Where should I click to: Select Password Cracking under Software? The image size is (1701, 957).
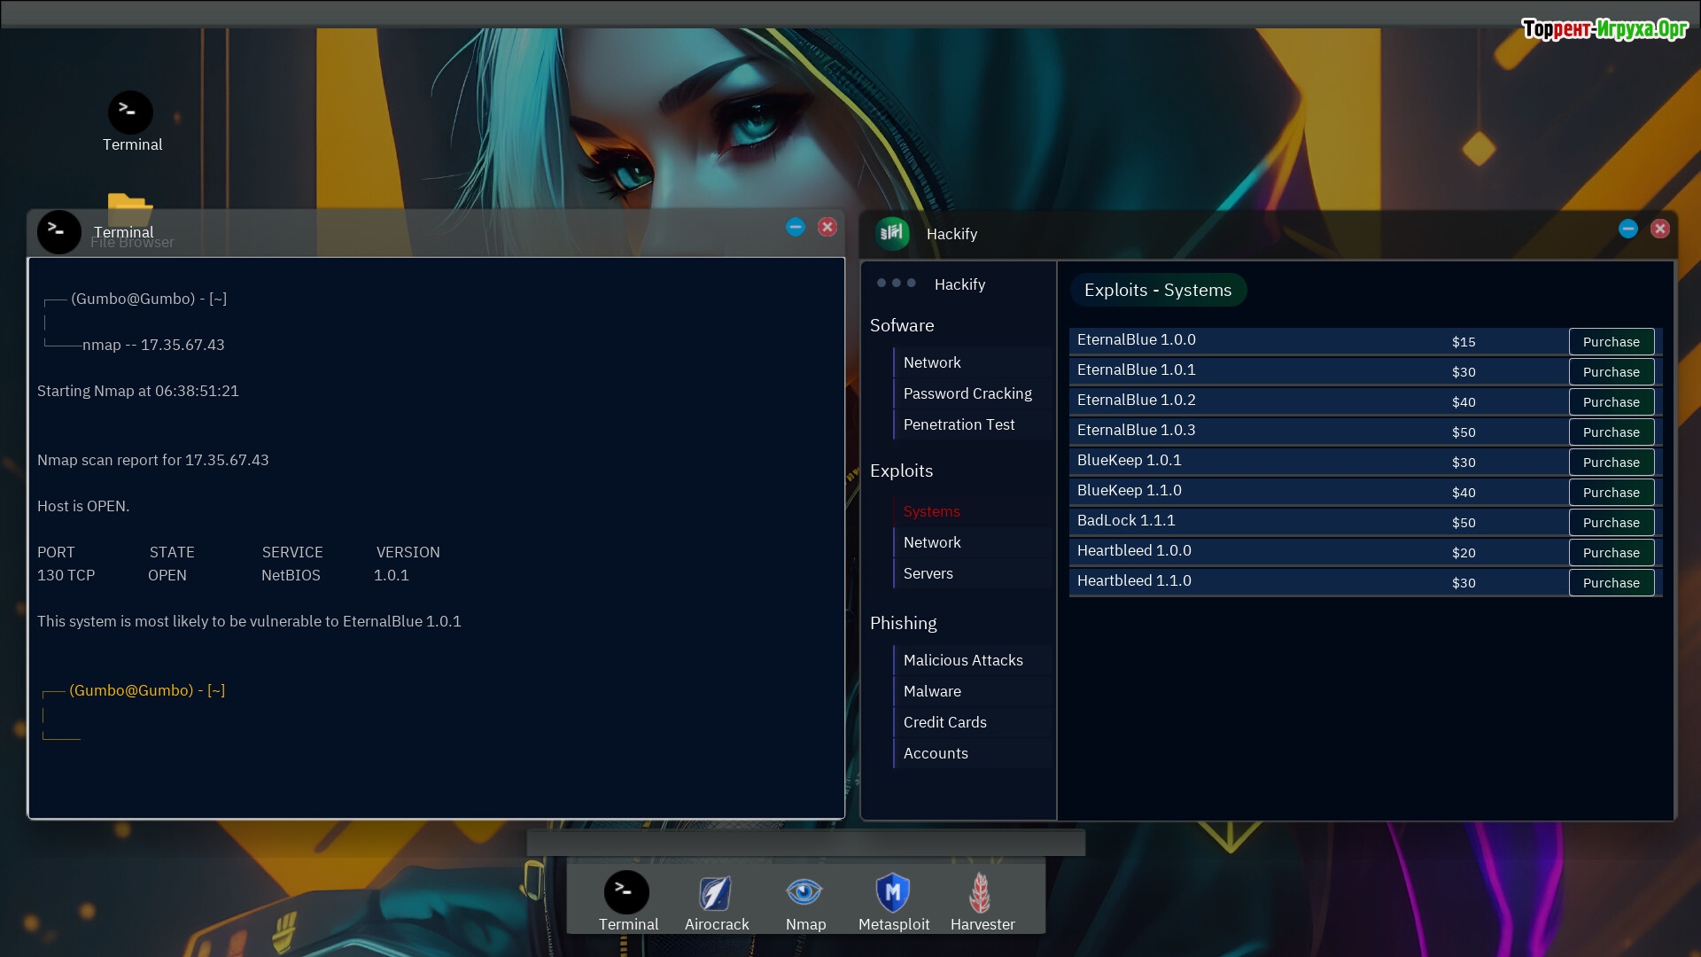(967, 393)
